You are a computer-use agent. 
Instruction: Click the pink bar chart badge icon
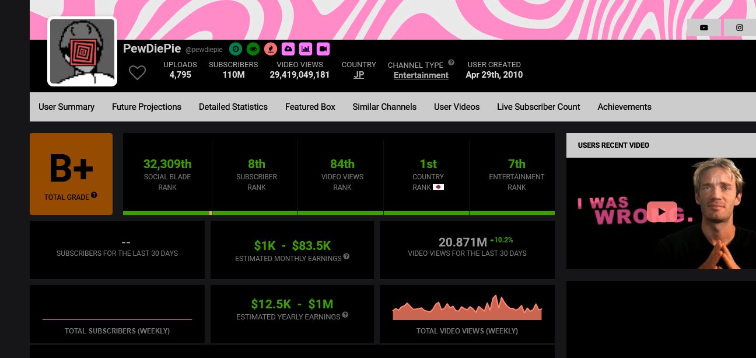pyautogui.click(x=306, y=49)
